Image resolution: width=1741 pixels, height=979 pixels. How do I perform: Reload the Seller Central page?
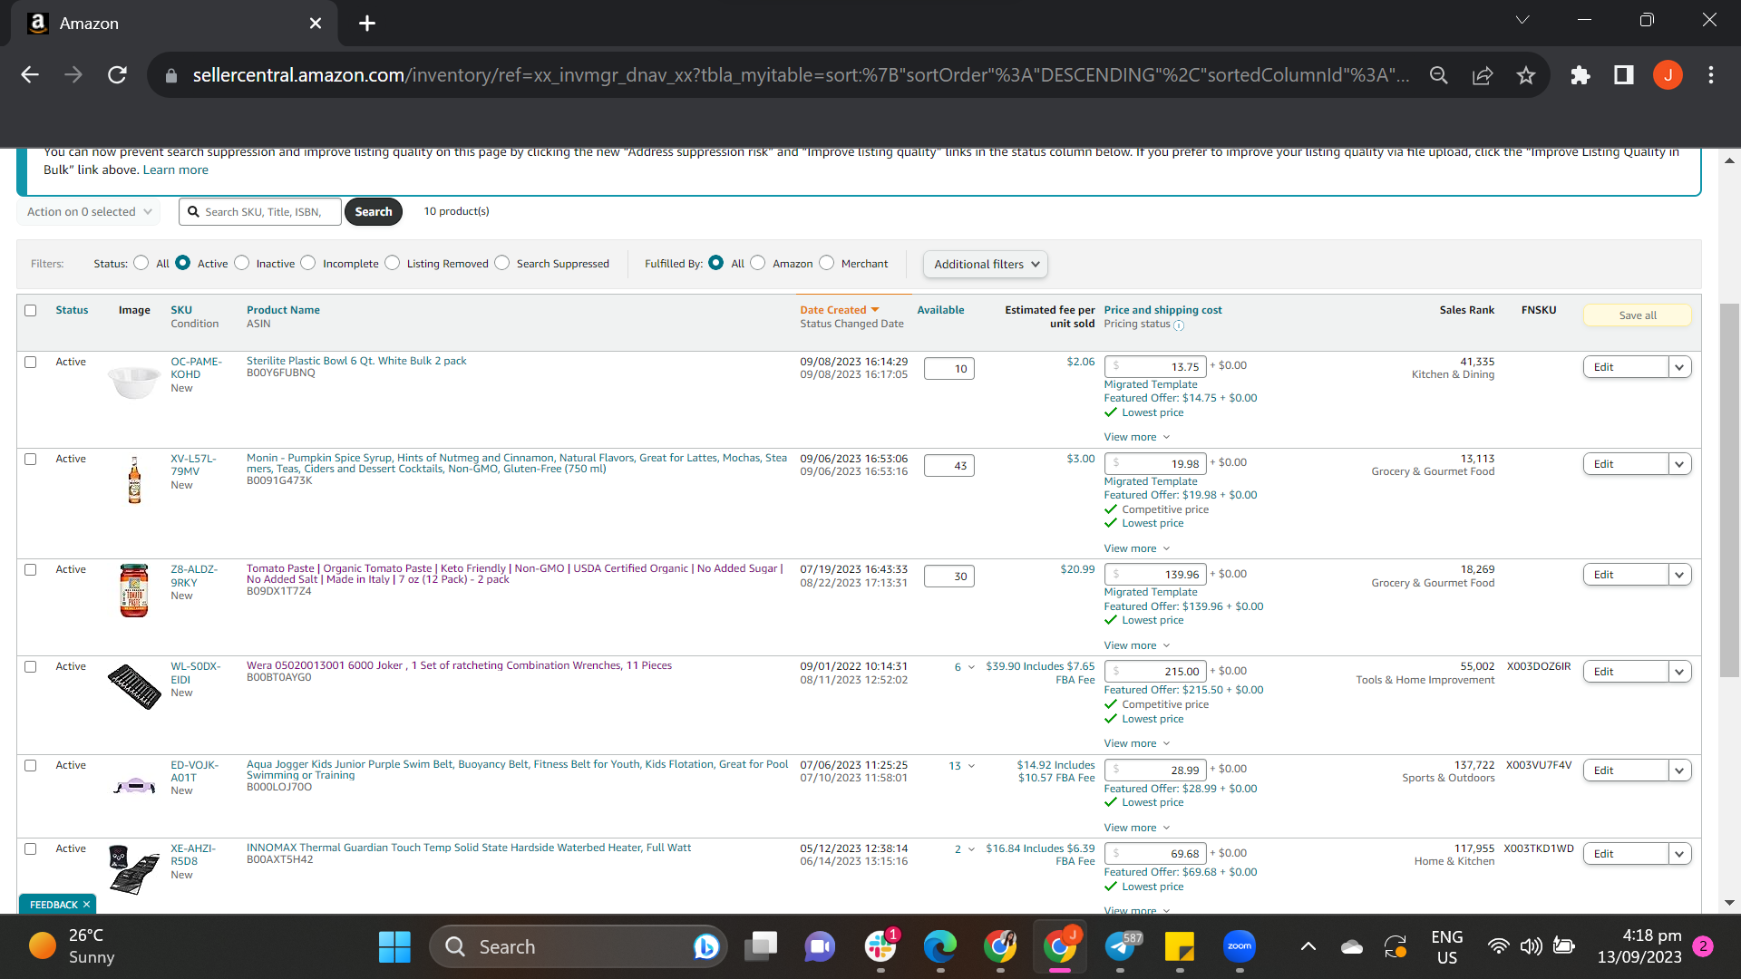tap(117, 75)
